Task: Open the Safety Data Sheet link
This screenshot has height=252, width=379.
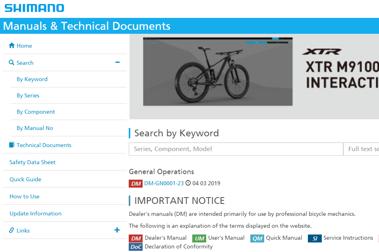Action: point(33,162)
